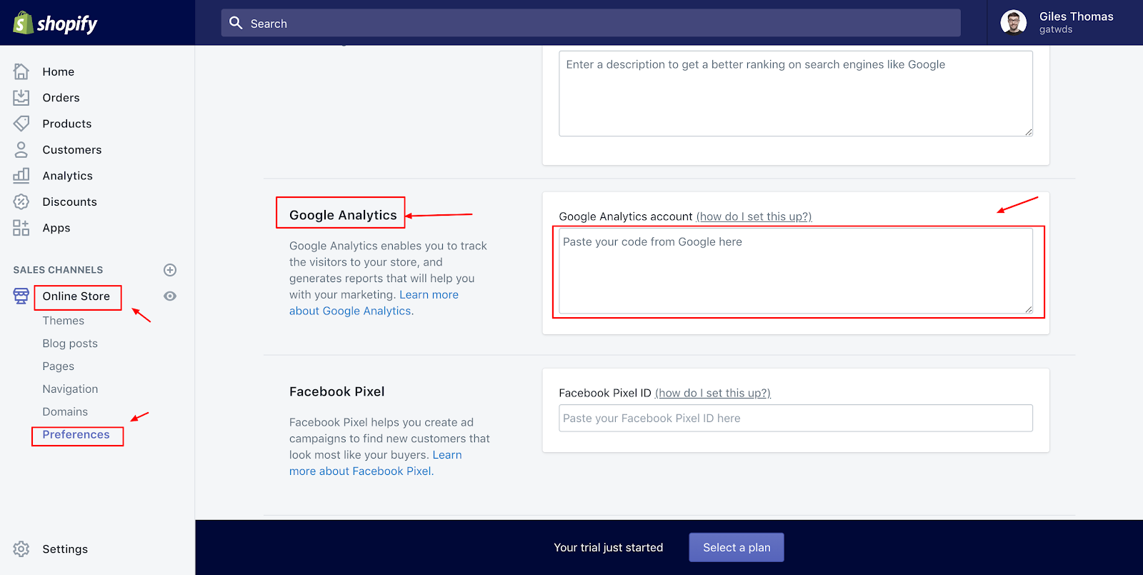
Task: Click the Home house icon
Action: [x=21, y=71]
